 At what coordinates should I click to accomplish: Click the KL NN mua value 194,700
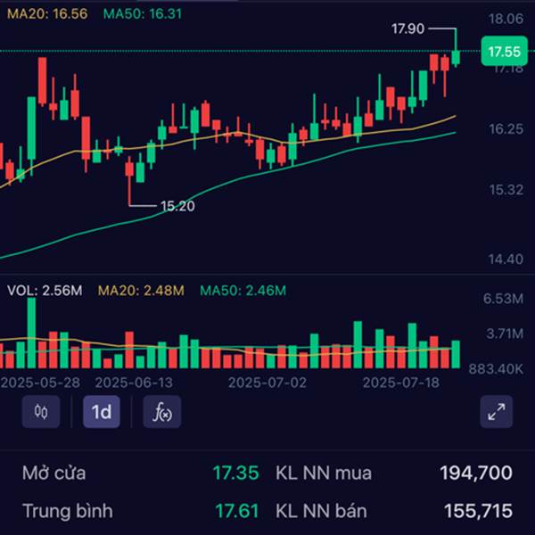point(476,473)
